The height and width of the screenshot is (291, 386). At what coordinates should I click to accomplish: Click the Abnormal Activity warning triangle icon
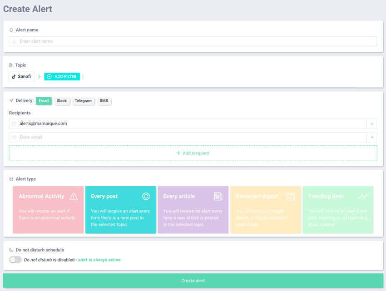pyautogui.click(x=74, y=197)
